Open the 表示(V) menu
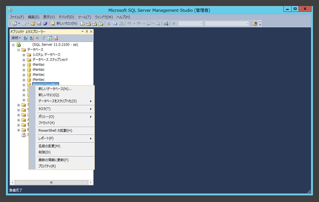The height and width of the screenshot is (202, 319). (49, 17)
